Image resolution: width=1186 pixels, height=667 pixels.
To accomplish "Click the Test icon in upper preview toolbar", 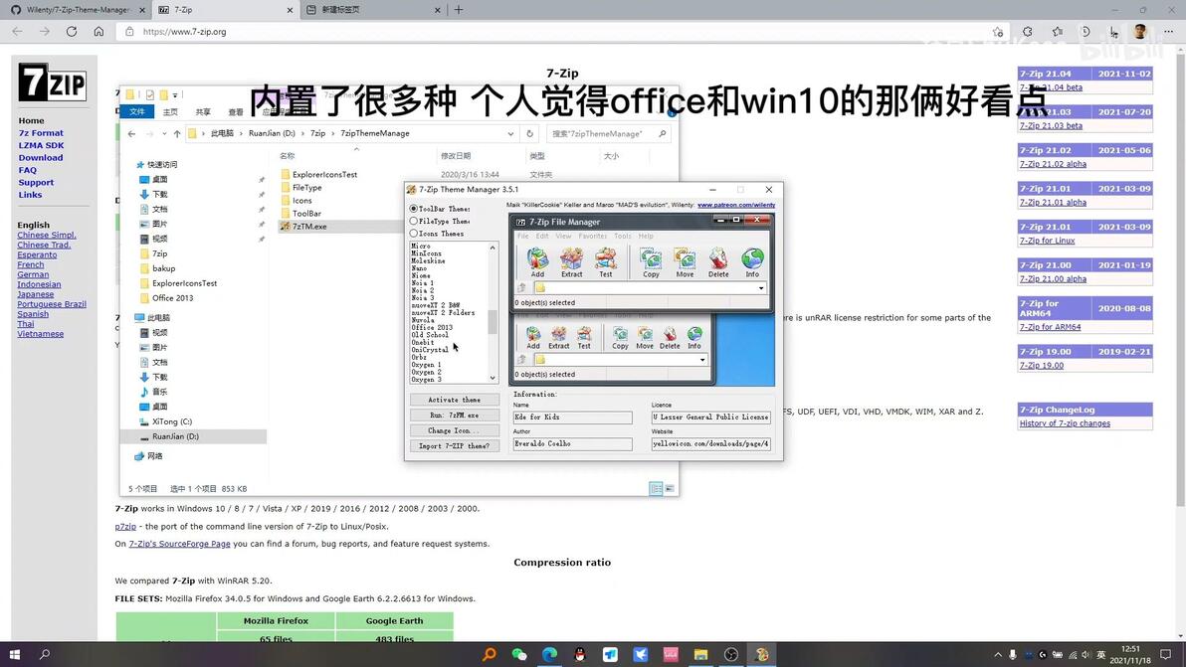I will (x=605, y=259).
